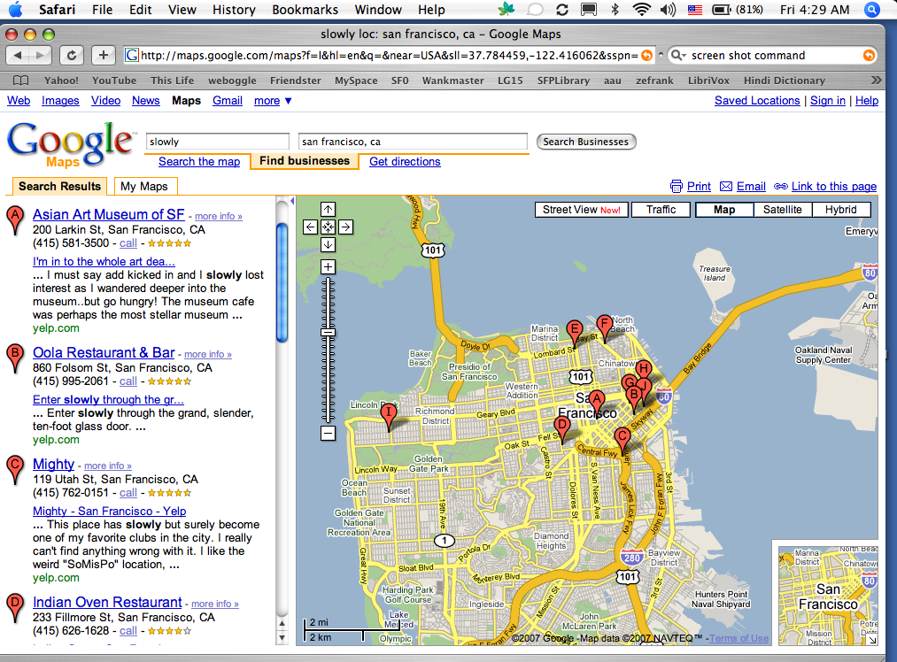Click the C pin beside Mighty result
Screen dimensions: 897x662
pyautogui.click(x=15, y=469)
